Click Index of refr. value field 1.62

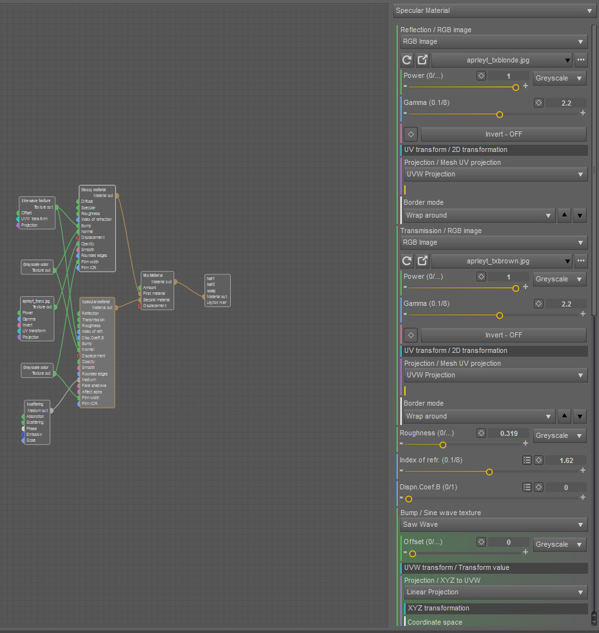pyautogui.click(x=566, y=460)
